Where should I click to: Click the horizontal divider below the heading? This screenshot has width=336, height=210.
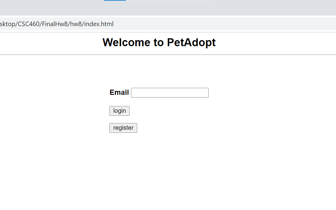coord(168,55)
